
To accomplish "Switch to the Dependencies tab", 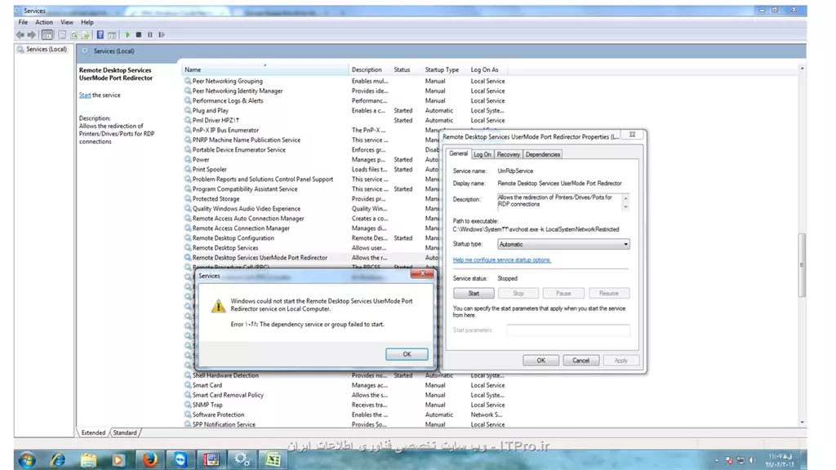I will pyautogui.click(x=542, y=154).
